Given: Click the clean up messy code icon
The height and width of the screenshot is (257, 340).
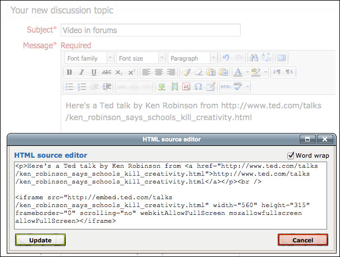Looking at the screenshot, I should [186, 72].
